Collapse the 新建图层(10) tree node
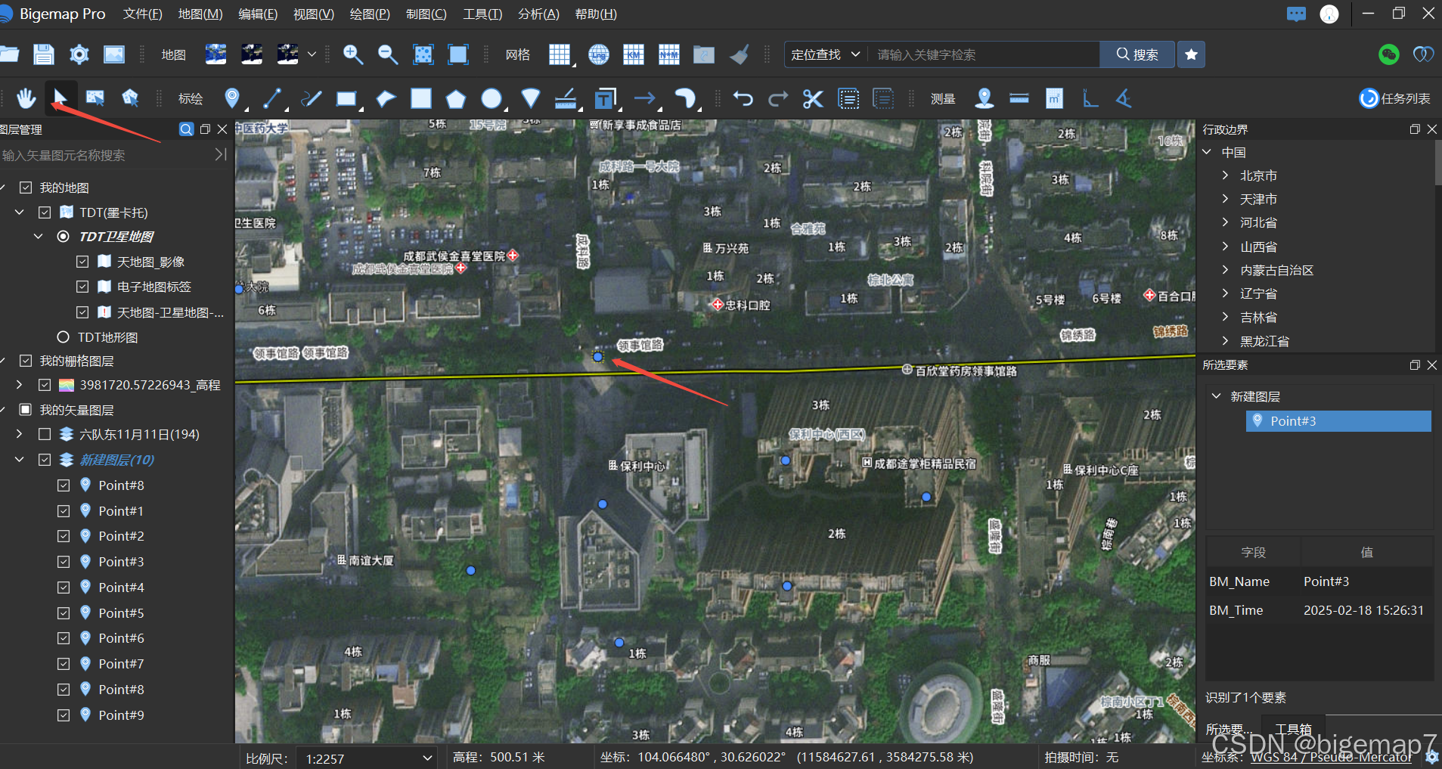1442x769 pixels. pos(20,460)
